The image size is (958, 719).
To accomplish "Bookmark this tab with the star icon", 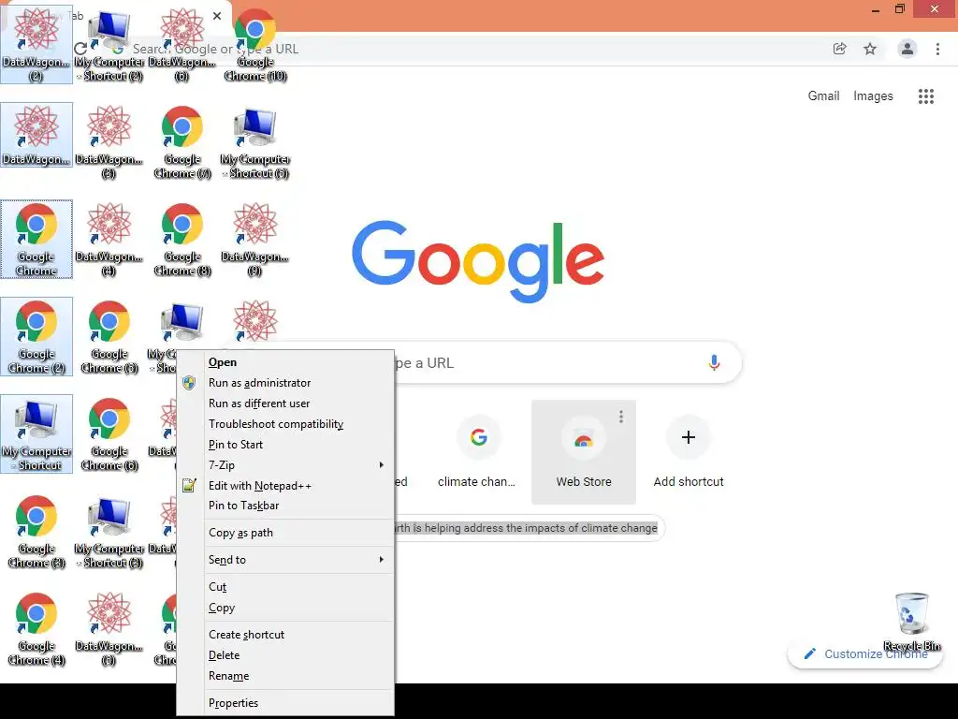I will pos(870,49).
